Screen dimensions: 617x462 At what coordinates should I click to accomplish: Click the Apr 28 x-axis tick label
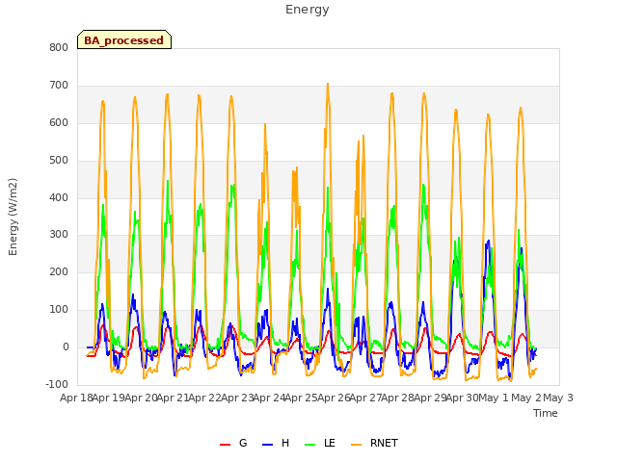coord(398,398)
